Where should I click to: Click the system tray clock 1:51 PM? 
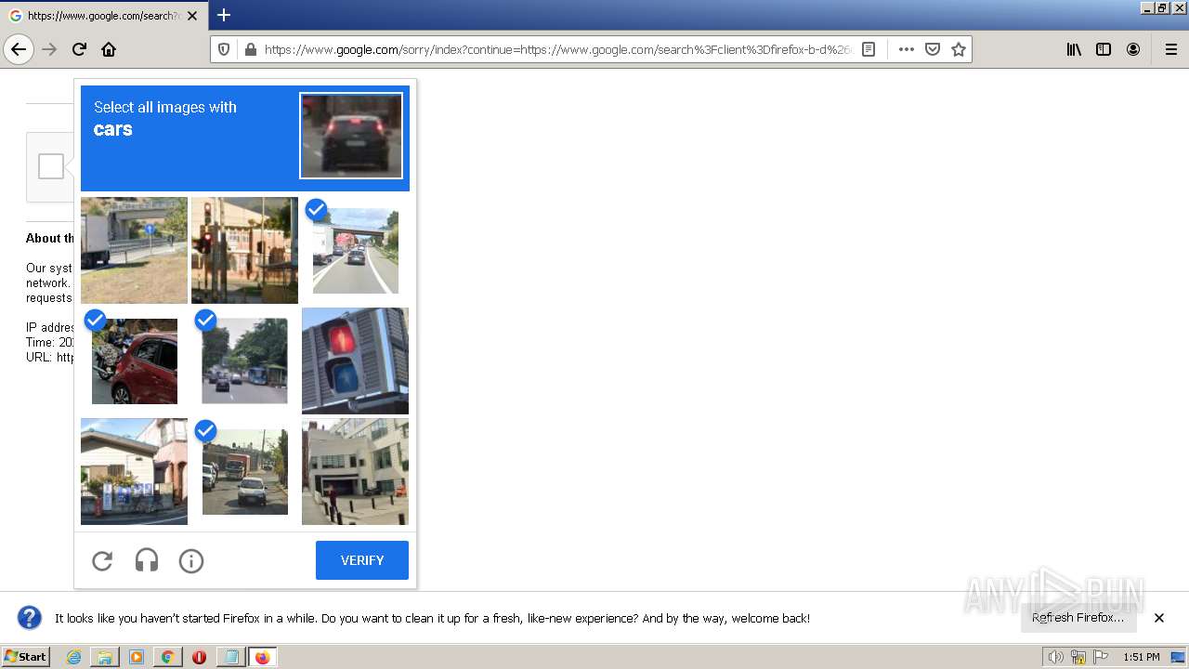[x=1142, y=657]
